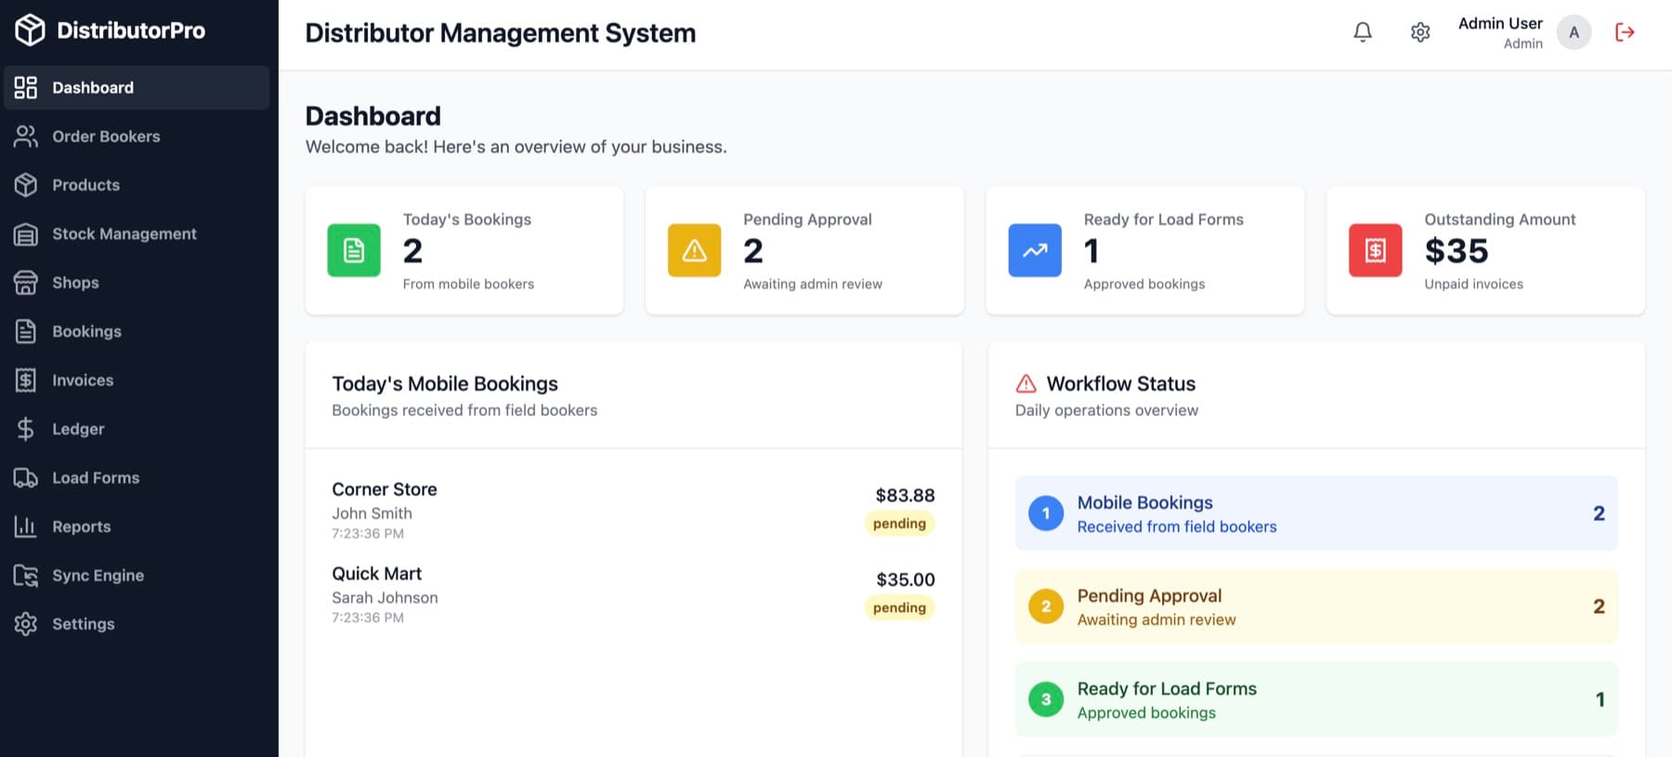Click the Quick Mart pending status badge
This screenshot has width=1672, height=757.
coord(899,607)
